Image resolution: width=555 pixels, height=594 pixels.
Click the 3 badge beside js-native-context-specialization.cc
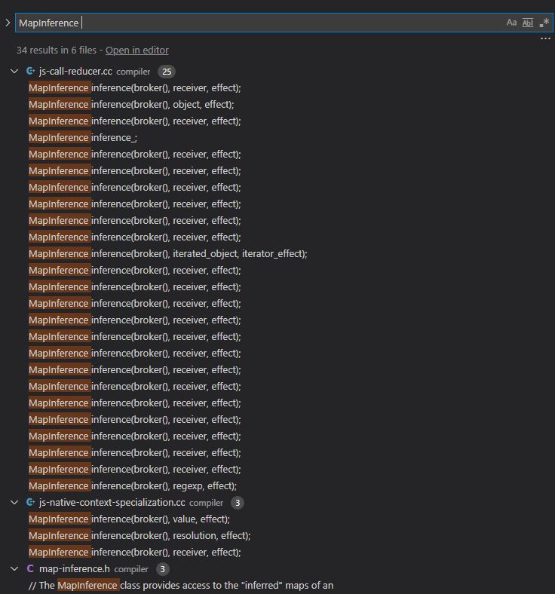238,503
